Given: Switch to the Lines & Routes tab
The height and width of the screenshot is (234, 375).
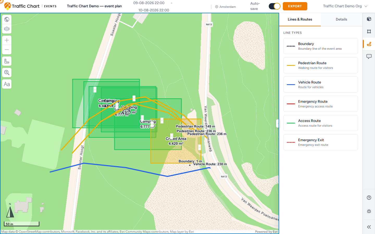Looking at the screenshot, I should (300, 19).
